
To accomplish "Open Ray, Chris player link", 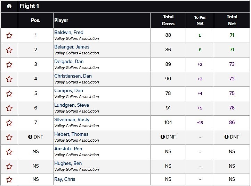I will pos(65,179).
